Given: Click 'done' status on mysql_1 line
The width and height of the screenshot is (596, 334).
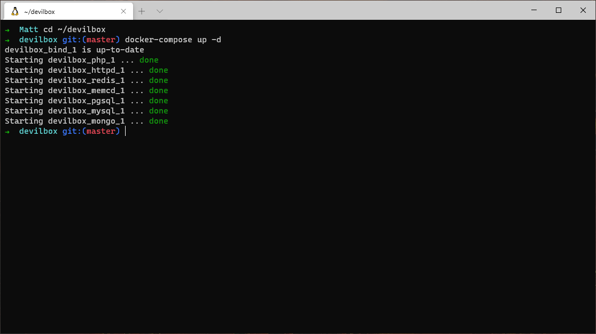Looking at the screenshot, I should 159,111.
